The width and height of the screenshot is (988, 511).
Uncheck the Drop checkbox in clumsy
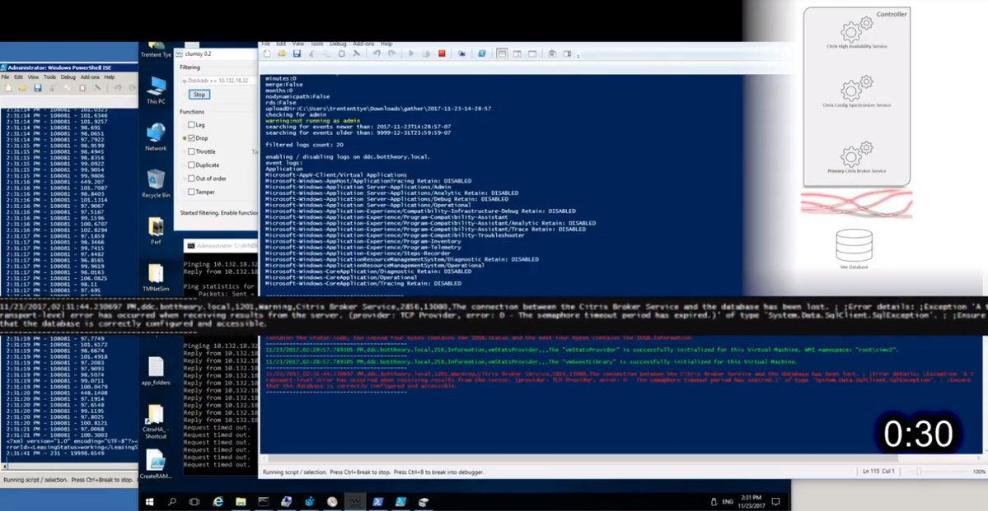[x=191, y=137]
